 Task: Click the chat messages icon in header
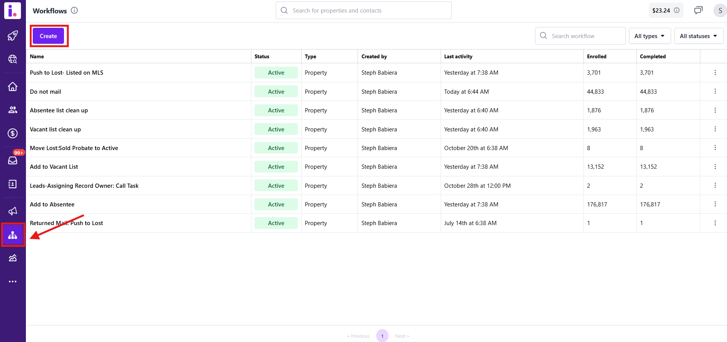click(x=698, y=10)
